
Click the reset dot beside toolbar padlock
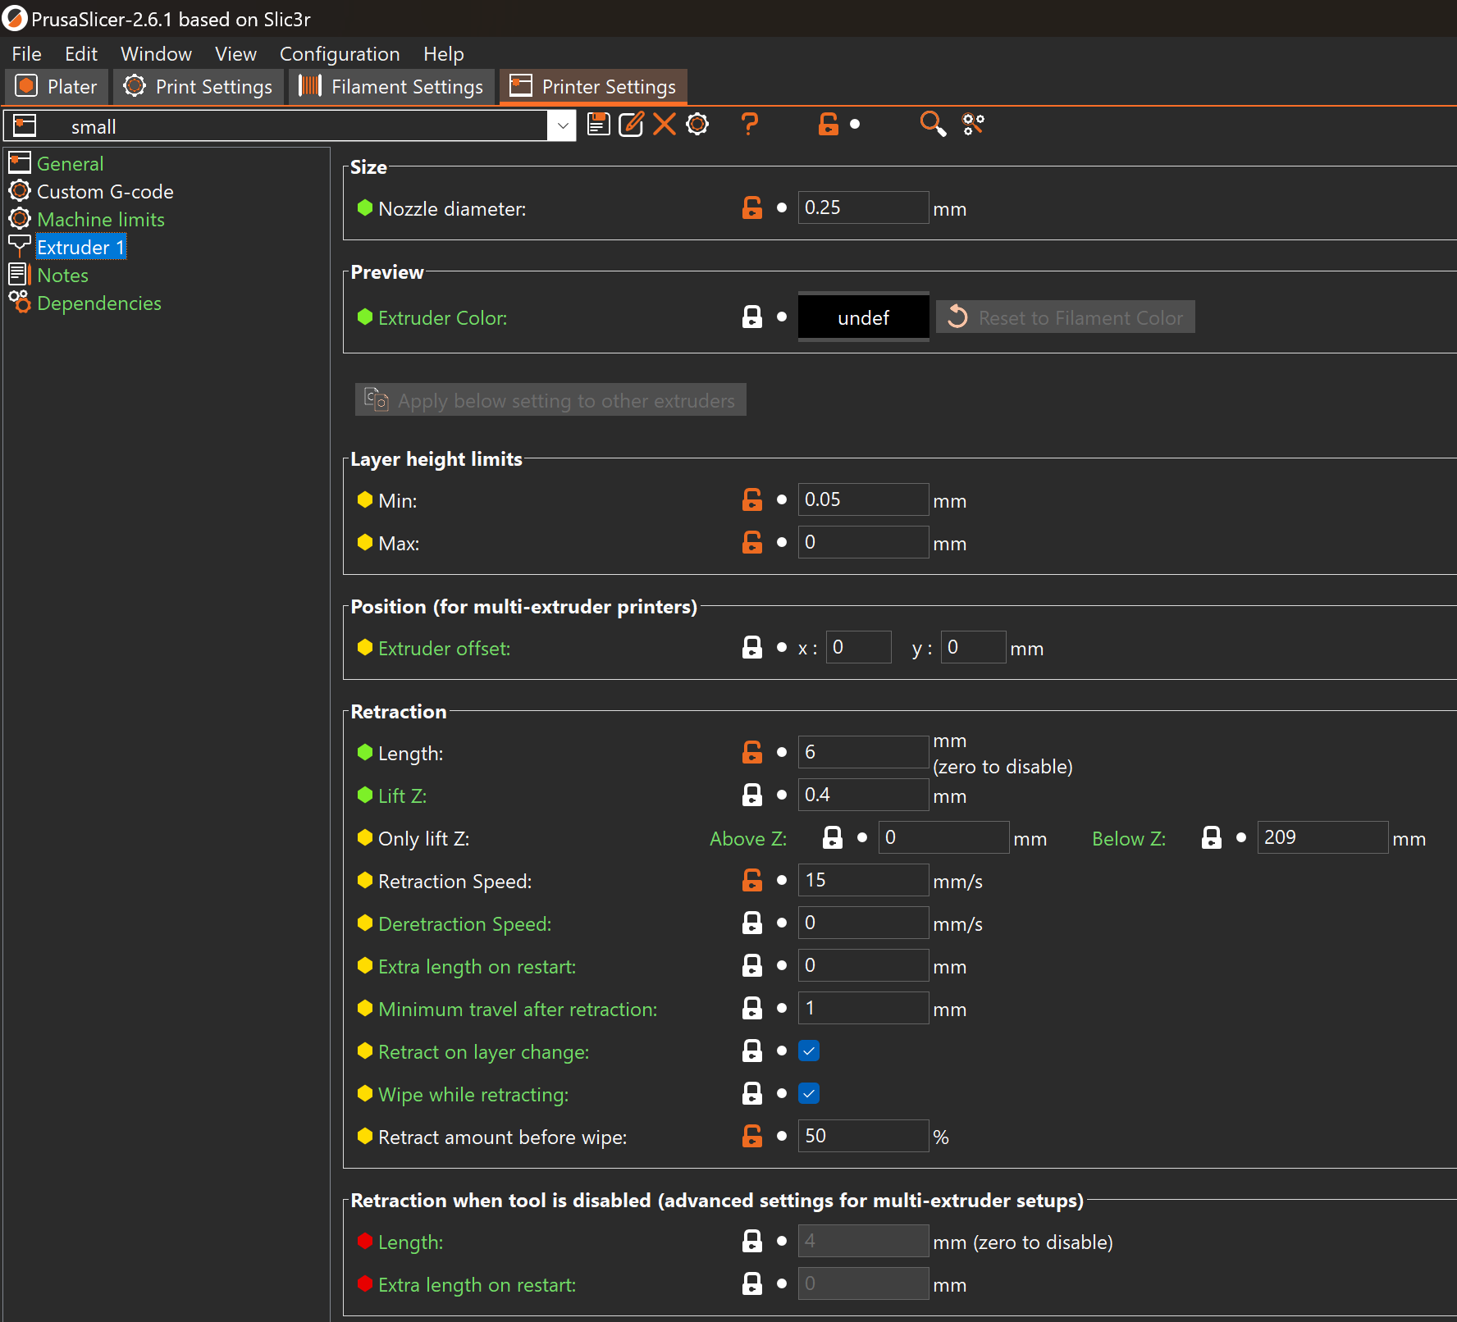click(855, 125)
